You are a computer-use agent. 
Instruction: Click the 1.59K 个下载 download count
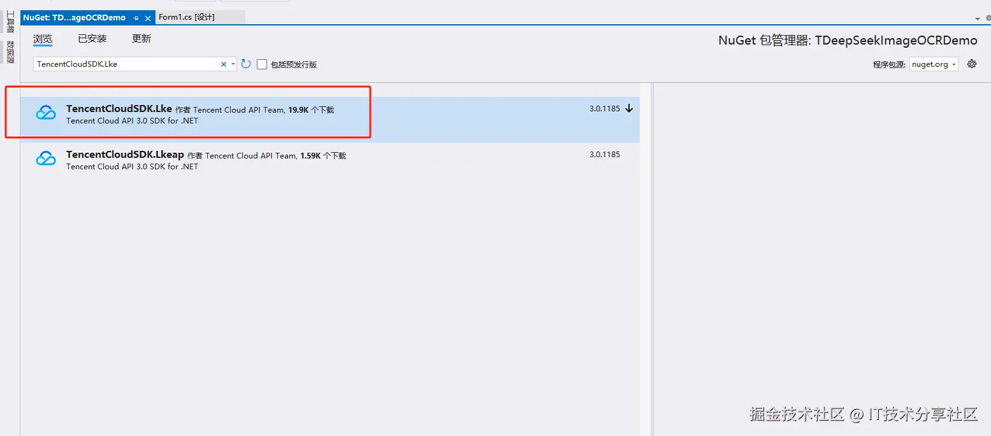point(323,156)
